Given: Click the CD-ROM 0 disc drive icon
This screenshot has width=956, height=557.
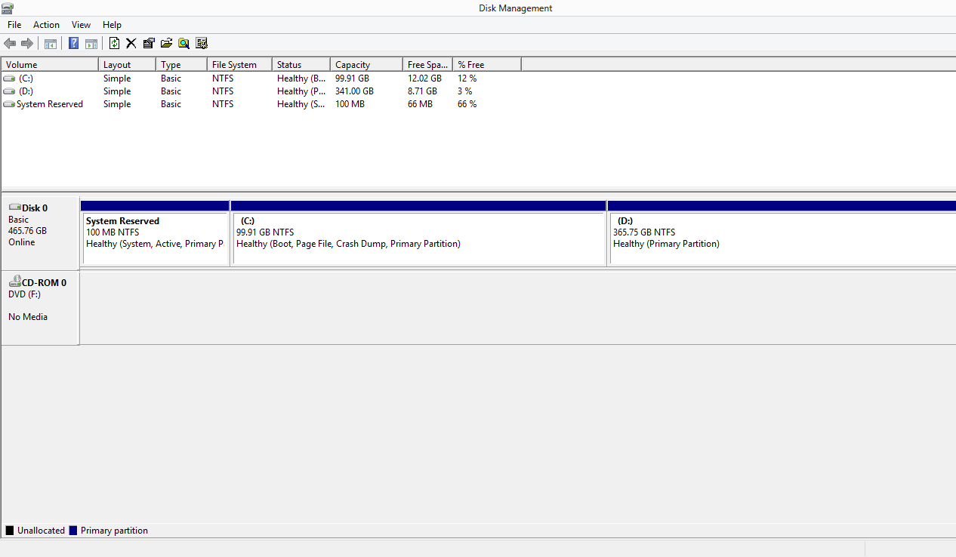Looking at the screenshot, I should tap(14, 282).
